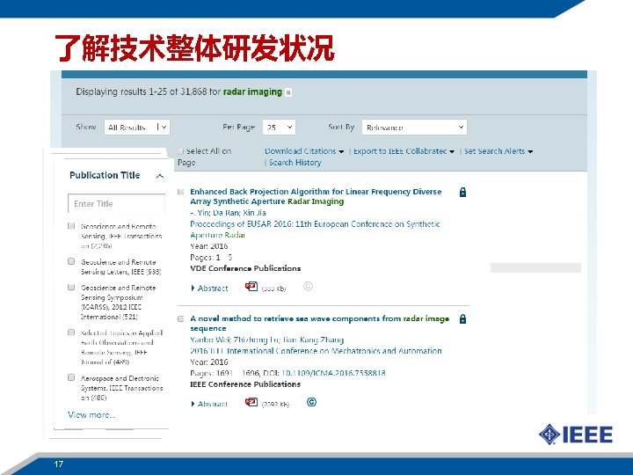
Task: Open the novel method sea wave paper title
Action: coord(320,323)
